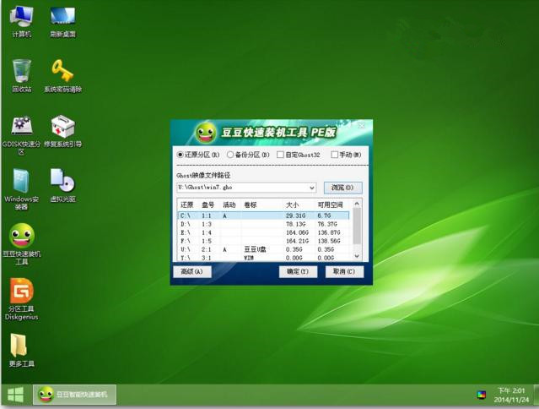Confirm with the 确定(Y) button
This screenshot has height=409, width=539.
298,271
